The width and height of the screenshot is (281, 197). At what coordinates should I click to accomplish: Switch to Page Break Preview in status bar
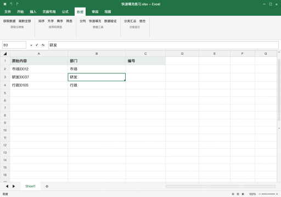pyautogui.click(x=243, y=194)
